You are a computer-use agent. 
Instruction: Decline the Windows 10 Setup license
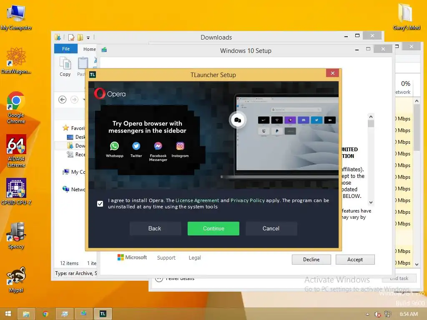311,260
